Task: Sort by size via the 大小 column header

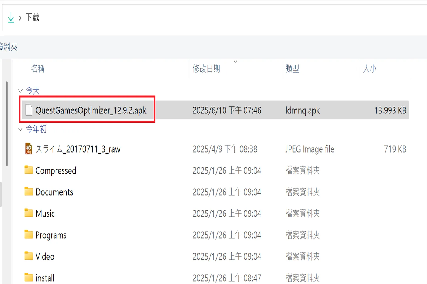Action: (x=370, y=69)
